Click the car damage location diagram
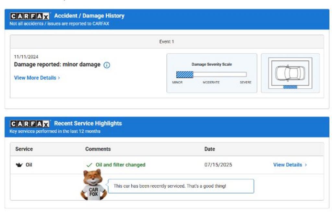332x213 pixels. tap(290, 73)
